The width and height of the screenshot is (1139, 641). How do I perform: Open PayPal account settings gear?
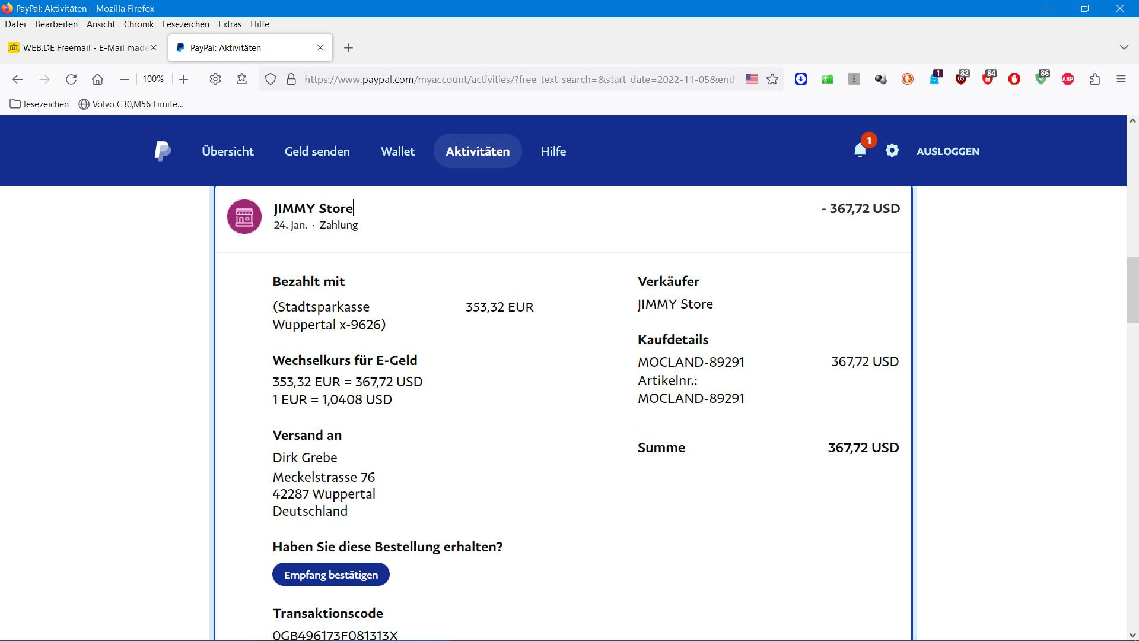tap(892, 151)
